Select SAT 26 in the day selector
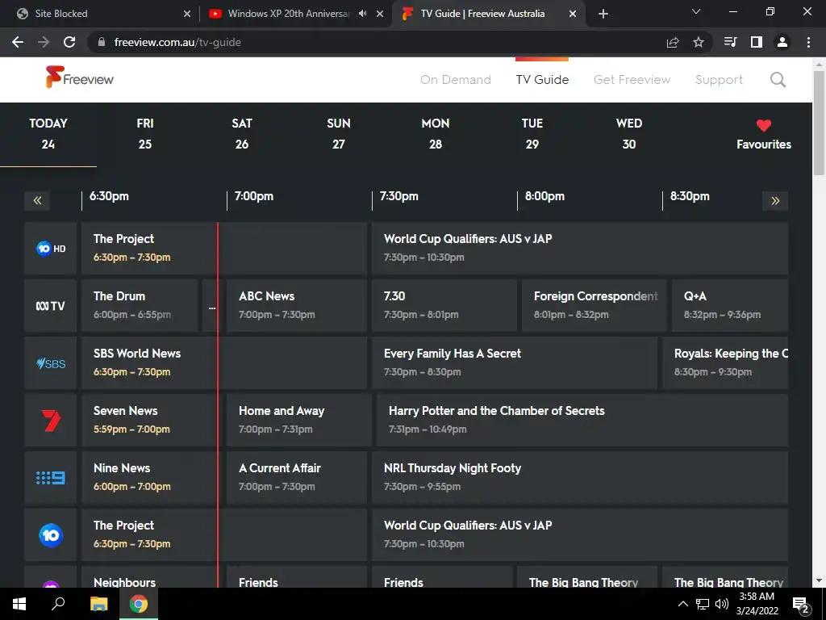This screenshot has height=620, width=826. tap(242, 133)
